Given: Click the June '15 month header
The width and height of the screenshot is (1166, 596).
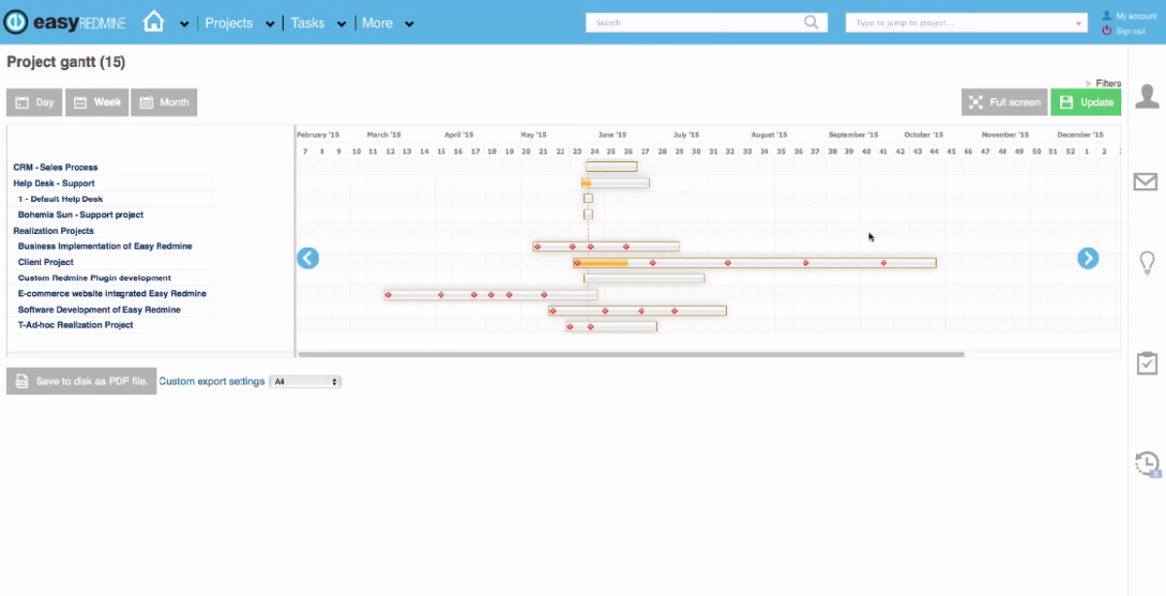Looking at the screenshot, I should [612, 135].
